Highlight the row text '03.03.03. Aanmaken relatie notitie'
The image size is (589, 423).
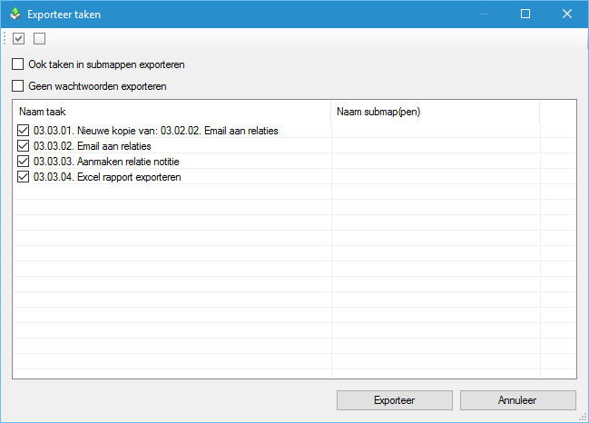pyautogui.click(x=106, y=162)
